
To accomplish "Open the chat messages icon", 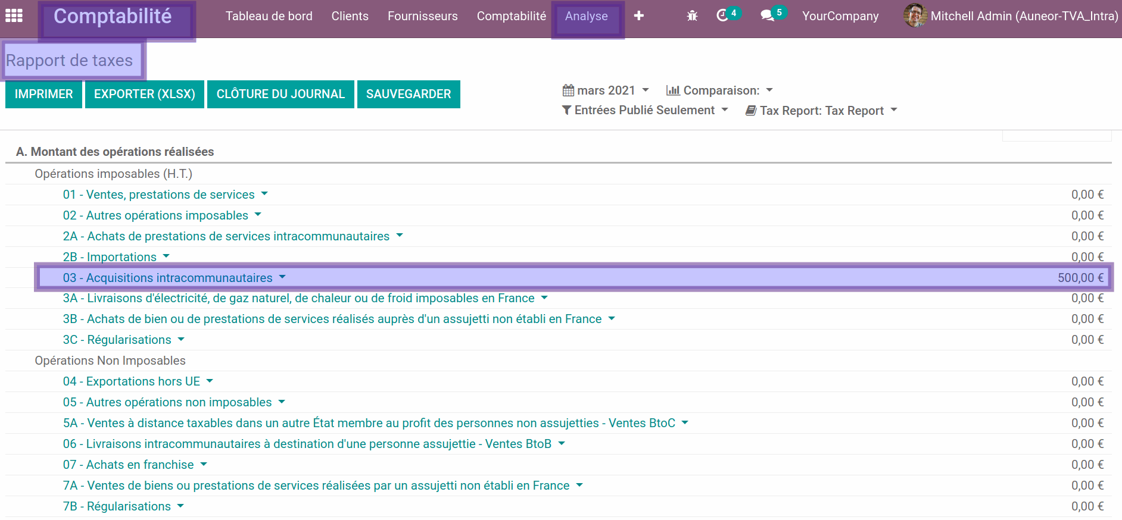I will (x=768, y=16).
